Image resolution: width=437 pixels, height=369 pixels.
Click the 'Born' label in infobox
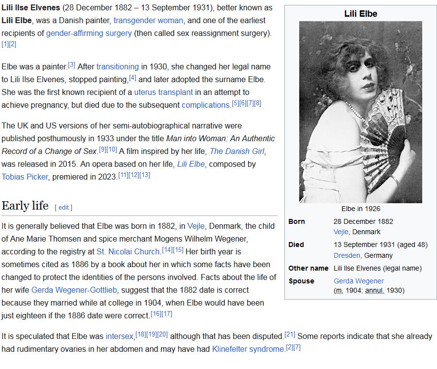click(297, 221)
